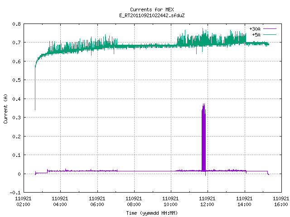The height and width of the screenshot is (217, 290).
Task: Click the 0.7 y-axis tick label
Action: pos(16,42)
